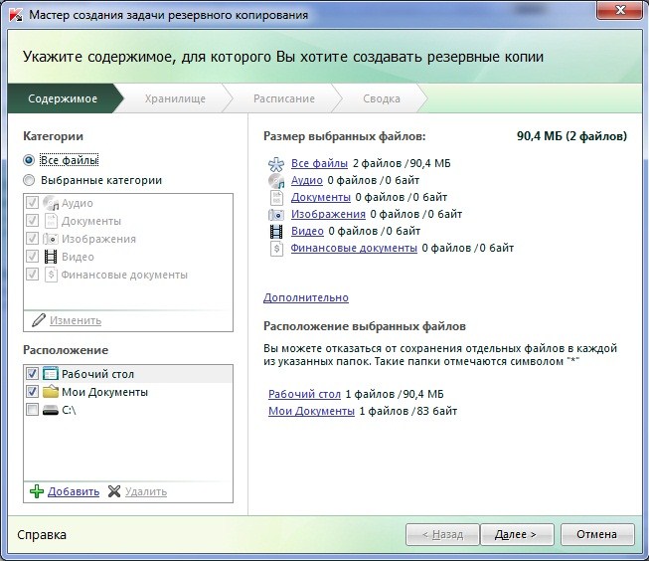
Task: Open the Видео link in size summary
Action: pyautogui.click(x=307, y=231)
